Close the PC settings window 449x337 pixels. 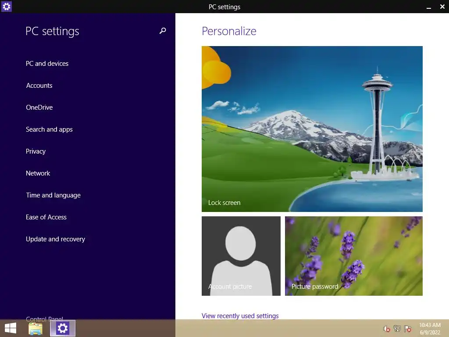tap(442, 7)
